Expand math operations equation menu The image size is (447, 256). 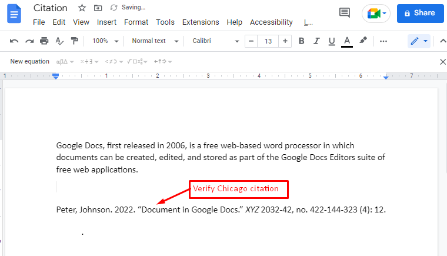point(137,62)
